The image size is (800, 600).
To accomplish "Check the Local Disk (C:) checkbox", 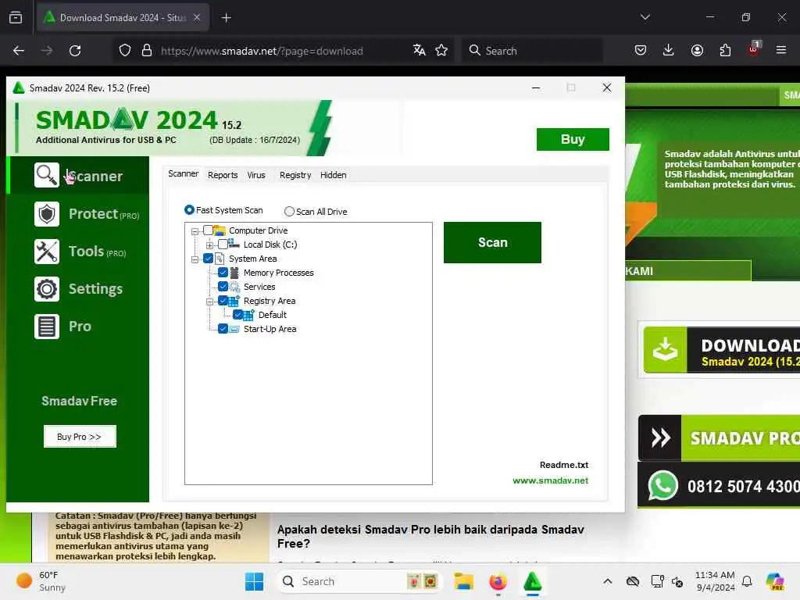I will point(223,245).
